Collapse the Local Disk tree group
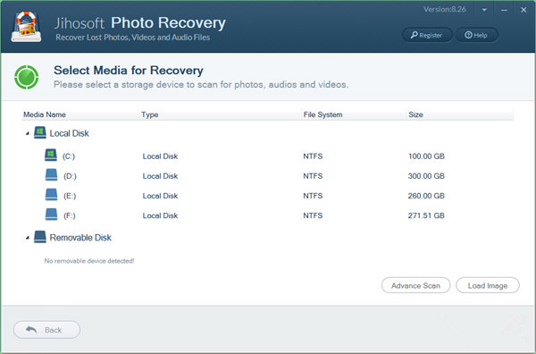536x354 pixels. [28, 133]
